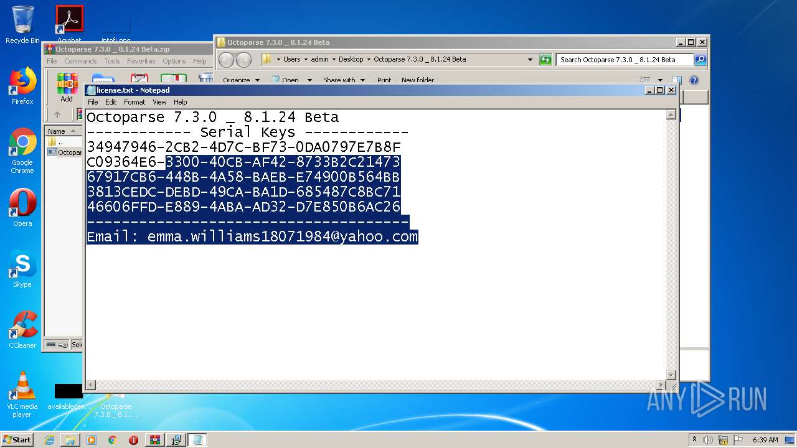The width and height of the screenshot is (797, 448).
Task: Open Firefox desktop icon
Action: pyautogui.click(x=22, y=86)
